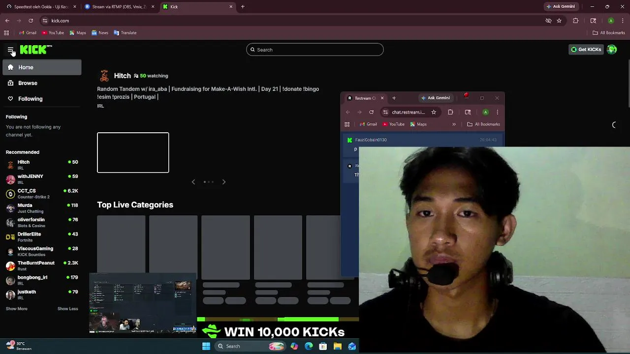This screenshot has width=630, height=354.
Task: Open Hitch channel avatar in featured stream
Action: click(x=104, y=76)
